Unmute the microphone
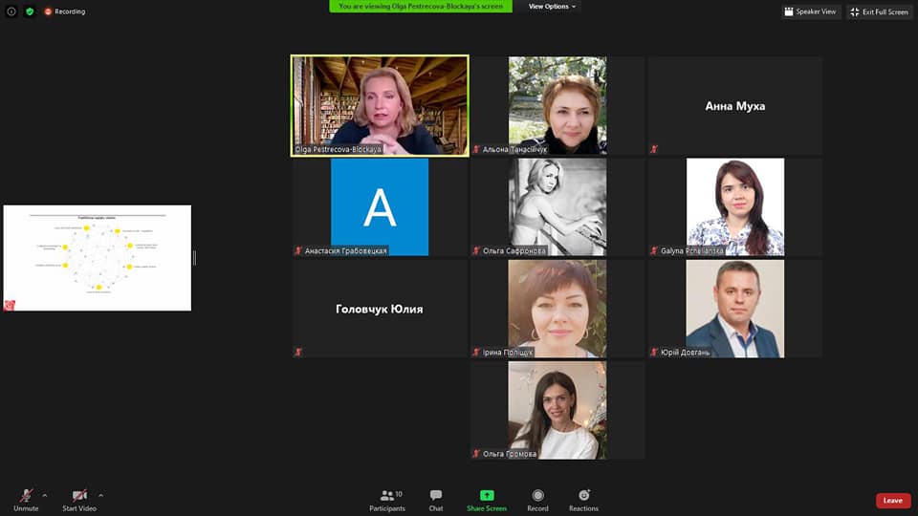This screenshot has width=918, height=516. click(26, 496)
